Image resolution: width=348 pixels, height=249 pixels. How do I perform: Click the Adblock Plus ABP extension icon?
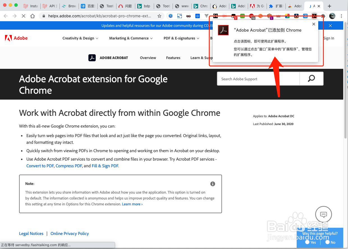[251, 16]
